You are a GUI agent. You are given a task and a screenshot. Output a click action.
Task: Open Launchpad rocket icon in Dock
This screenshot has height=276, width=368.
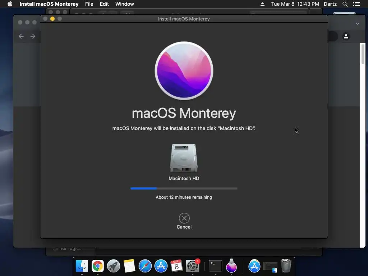113,266
